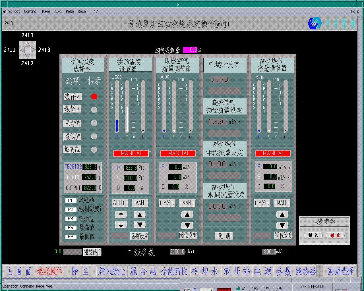Set 高炉煤气 regulator to MAN mode

[x=282, y=203]
